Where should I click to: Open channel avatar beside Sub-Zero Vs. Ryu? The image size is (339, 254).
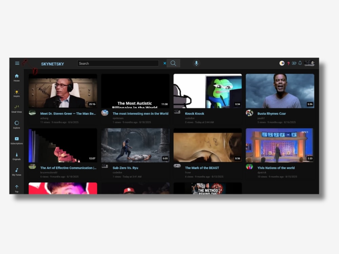[105, 166]
